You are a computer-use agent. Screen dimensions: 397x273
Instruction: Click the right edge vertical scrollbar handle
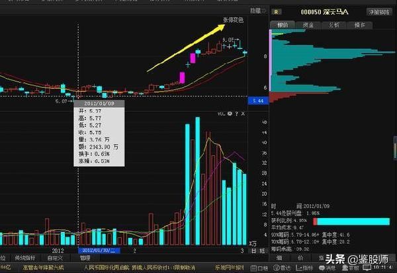(x=395, y=148)
